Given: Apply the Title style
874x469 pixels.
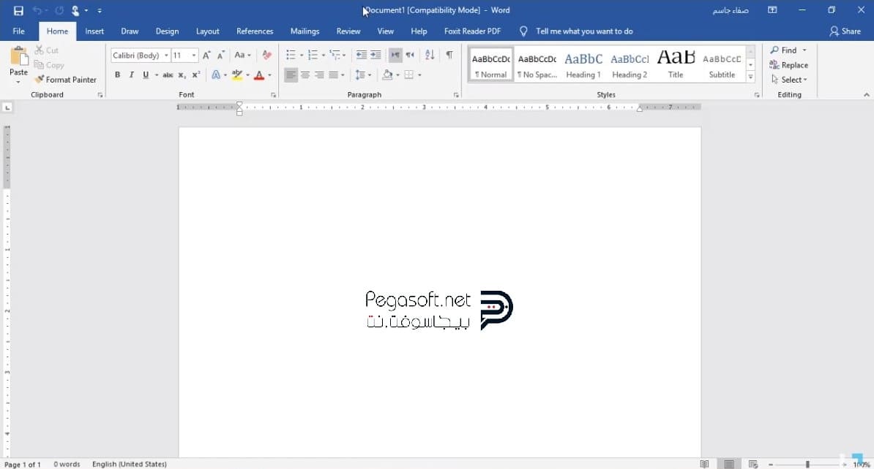Looking at the screenshot, I should tap(676, 65).
